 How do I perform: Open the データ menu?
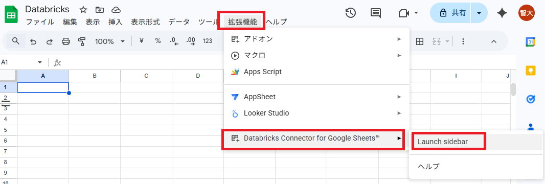click(179, 22)
